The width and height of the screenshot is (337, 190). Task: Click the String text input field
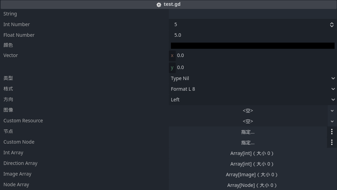(252, 14)
